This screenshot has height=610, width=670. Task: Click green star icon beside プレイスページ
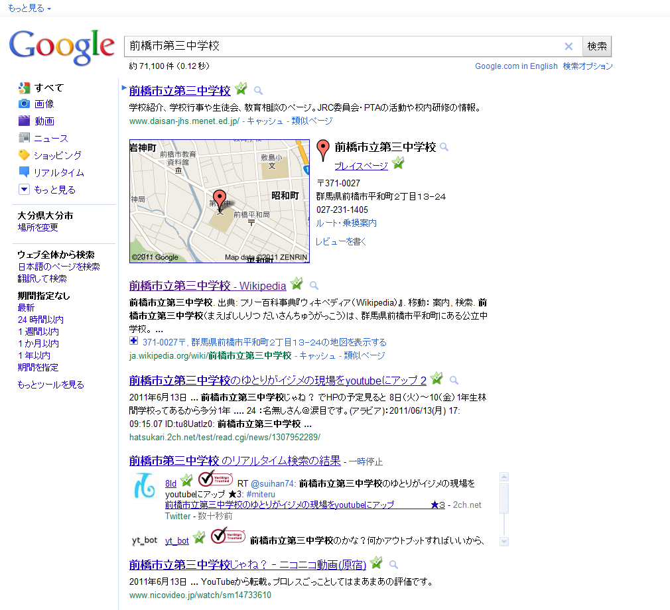(398, 162)
